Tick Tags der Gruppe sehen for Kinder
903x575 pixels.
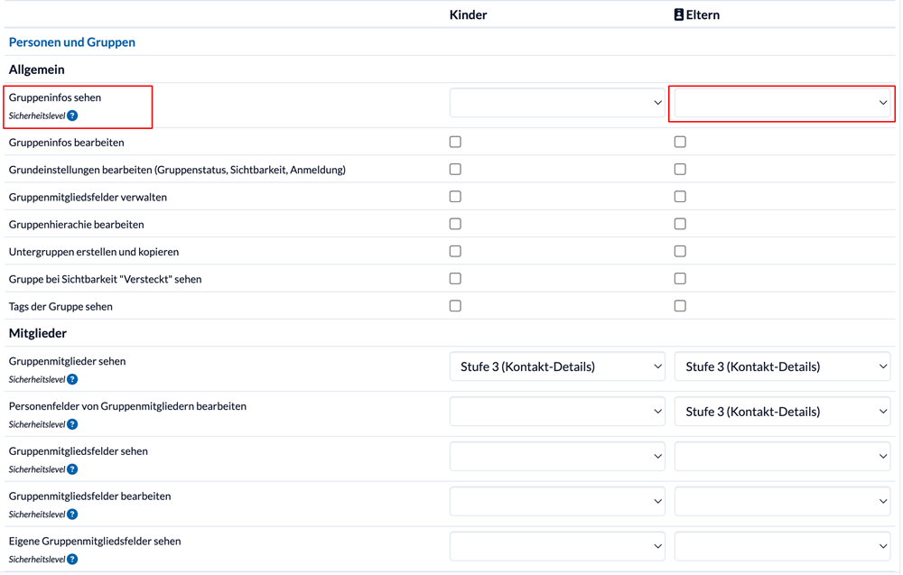(455, 306)
